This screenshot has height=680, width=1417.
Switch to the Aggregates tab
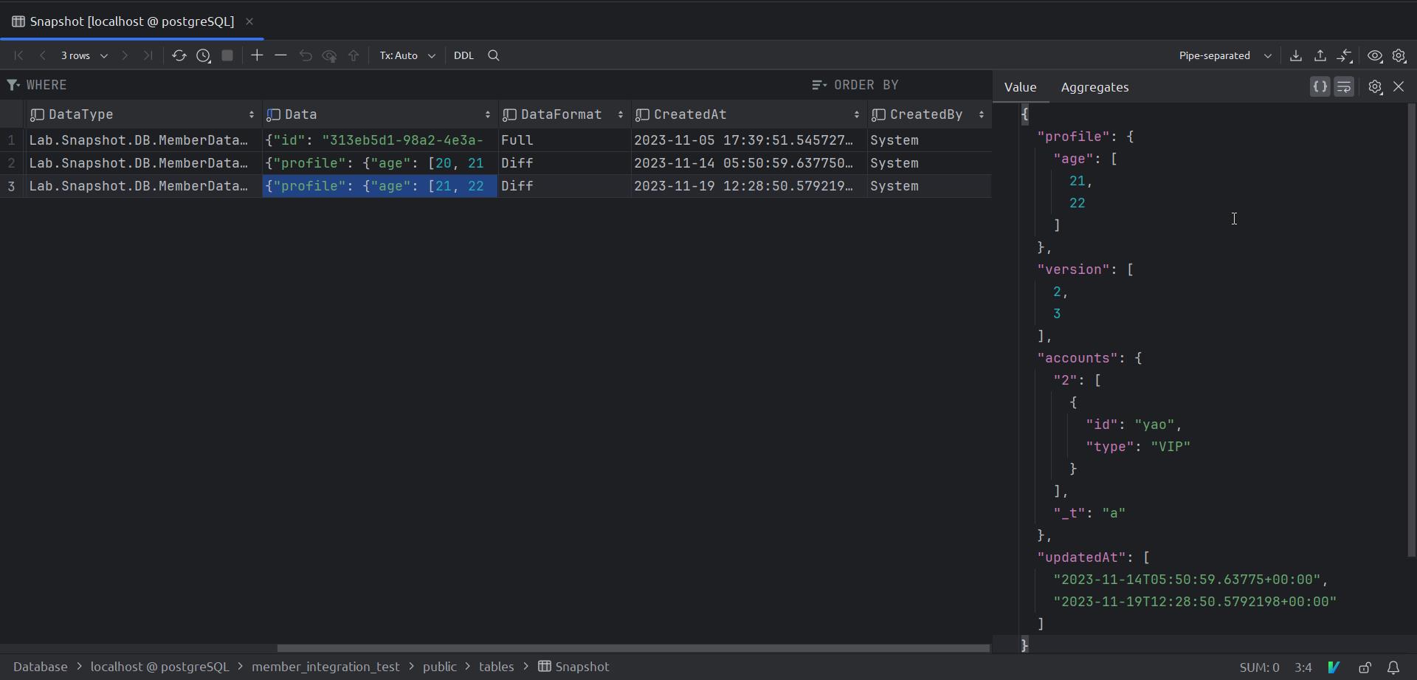tap(1094, 87)
